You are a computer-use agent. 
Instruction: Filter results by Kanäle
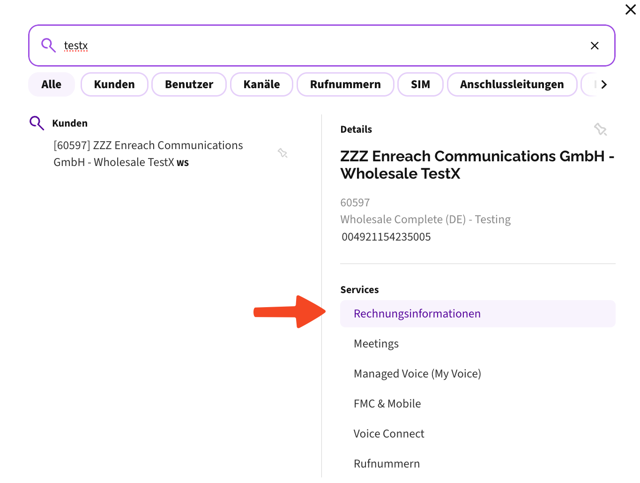261,84
